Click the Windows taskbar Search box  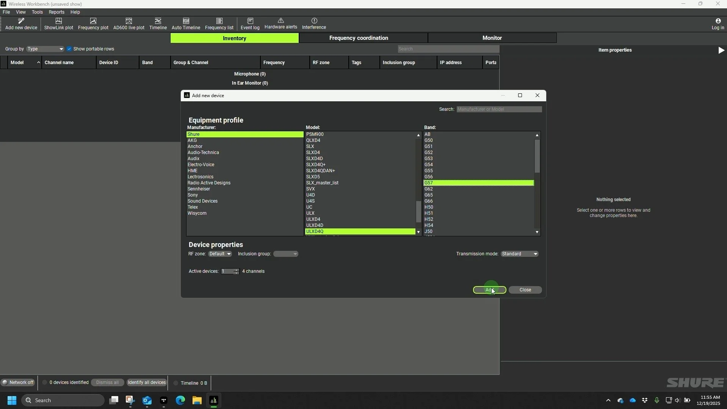click(63, 400)
